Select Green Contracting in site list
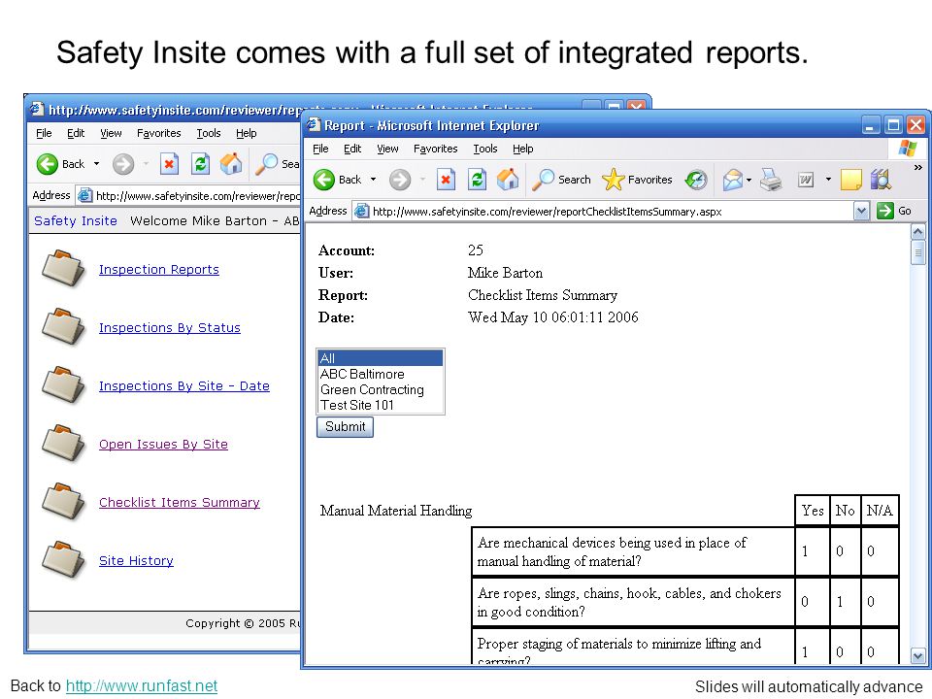 pyautogui.click(x=381, y=389)
